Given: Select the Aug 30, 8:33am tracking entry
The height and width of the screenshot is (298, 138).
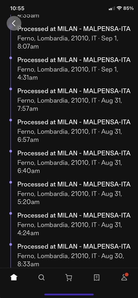Looking at the screenshot, I should point(74,255).
